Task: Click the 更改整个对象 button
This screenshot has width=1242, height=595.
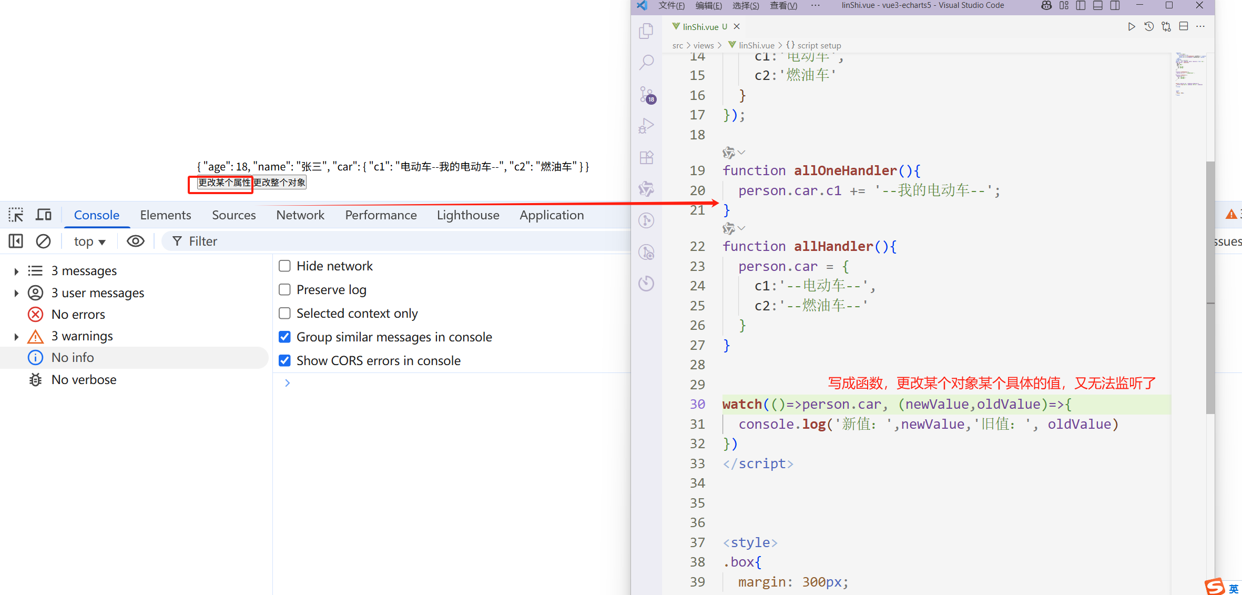Action: (279, 183)
